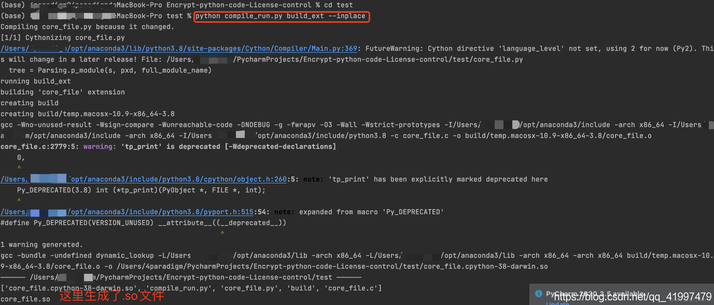Screen dimensions: 714x305
Task: Click the 'creating build/temp.macosx-10.9-x86_64-3.8' line
Action: (x=88, y=114)
